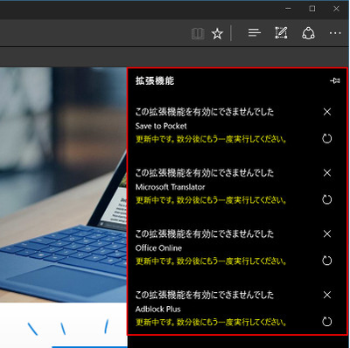350x348 pixels.
Task: Dismiss the Microsoft Translator error
Action: click(327, 173)
